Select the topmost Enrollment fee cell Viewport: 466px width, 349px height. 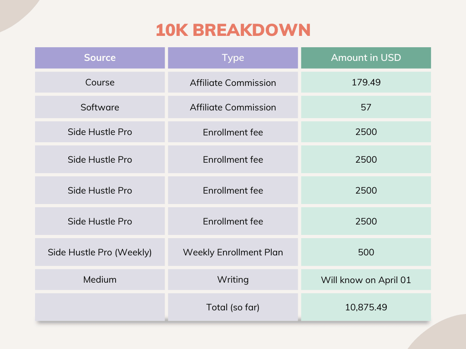pos(233,132)
